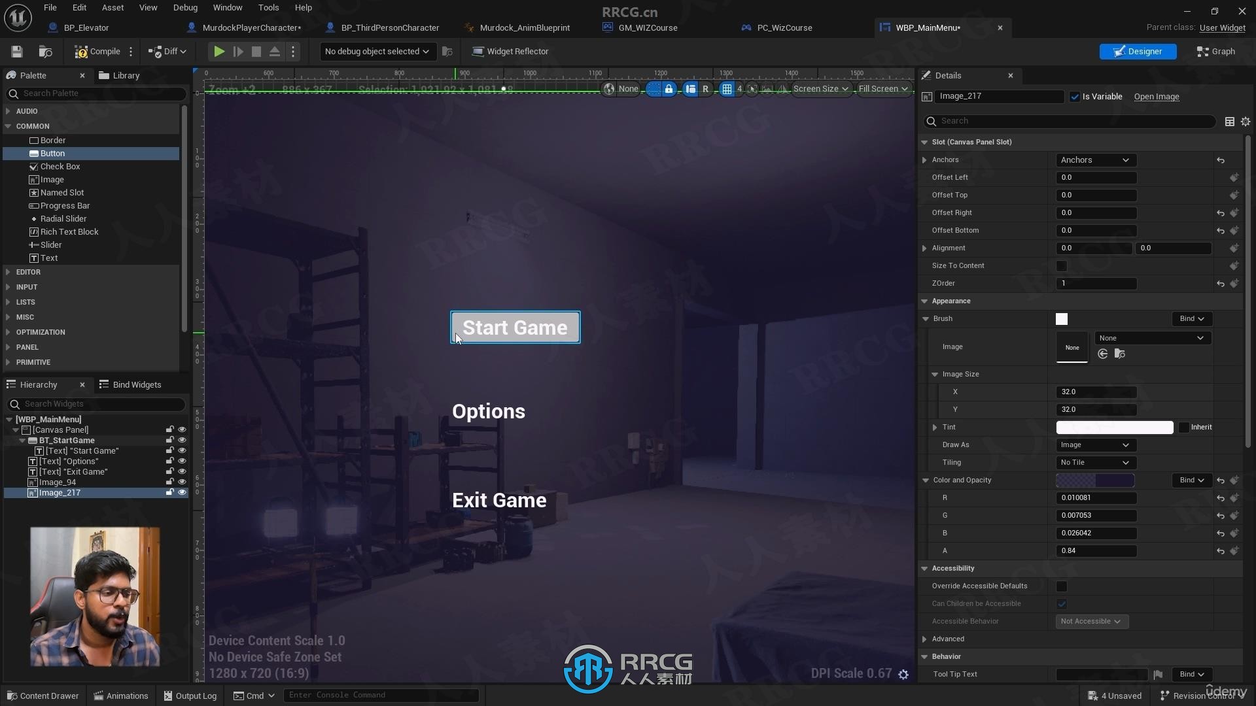1256x706 pixels.
Task: Select the Start Game button in canvas
Action: [515, 327]
